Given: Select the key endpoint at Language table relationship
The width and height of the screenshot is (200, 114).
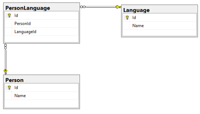Looking at the screenshot, I should click(x=119, y=7).
